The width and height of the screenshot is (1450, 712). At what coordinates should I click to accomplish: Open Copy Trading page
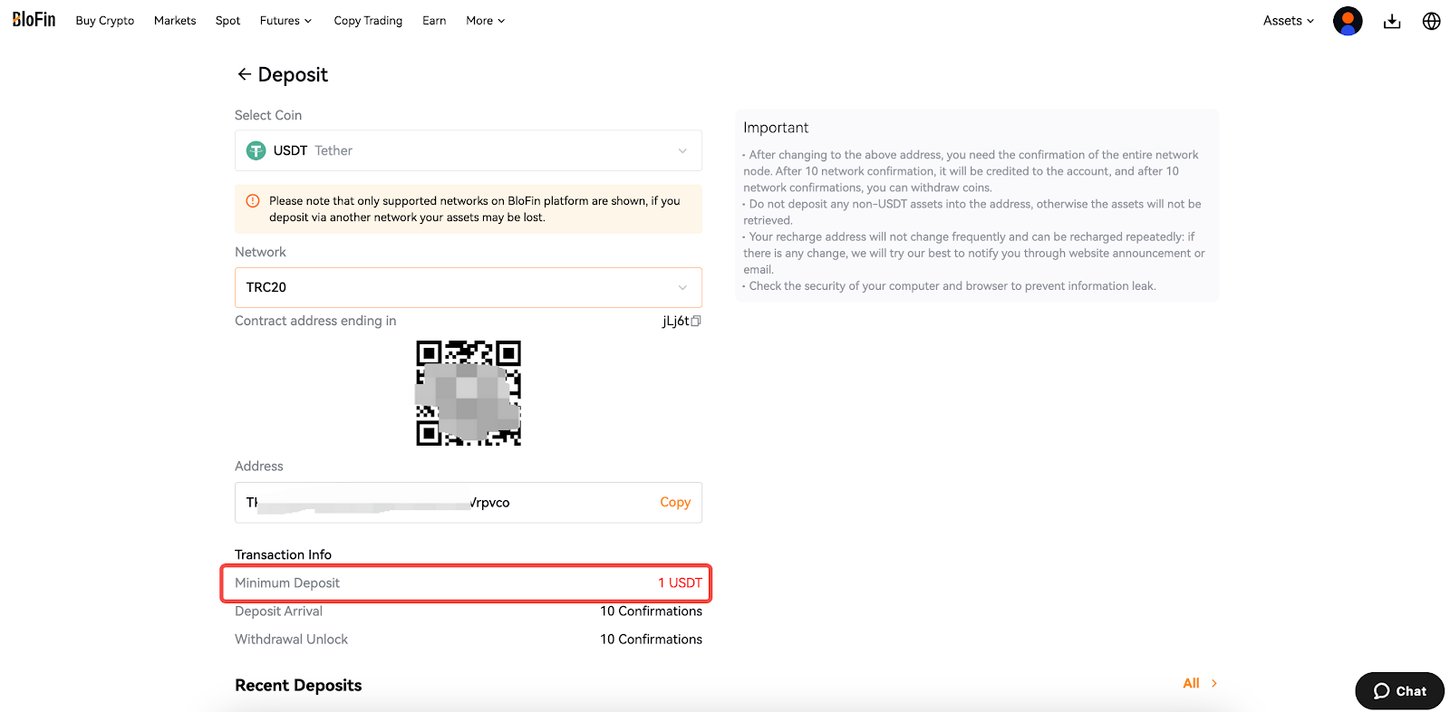[368, 21]
